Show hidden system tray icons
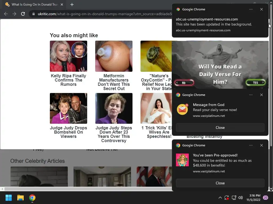This screenshot has width=273, height=204. click(220, 198)
